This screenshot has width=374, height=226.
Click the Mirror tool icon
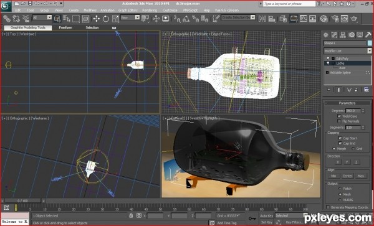coord(262,19)
